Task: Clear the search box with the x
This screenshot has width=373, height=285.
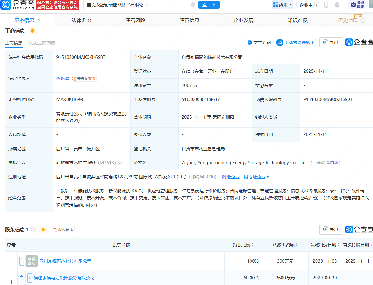Action: (193, 5)
